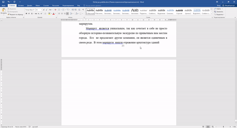
Task: Apply superscript formatting
Action: click(x=41, y=14)
